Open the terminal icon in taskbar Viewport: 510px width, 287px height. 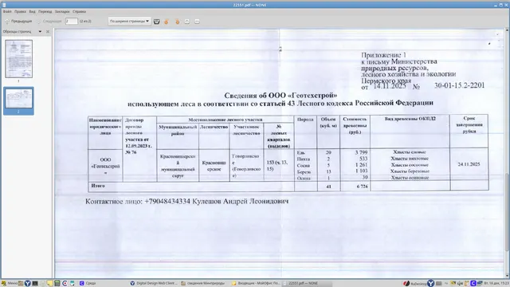35,284
